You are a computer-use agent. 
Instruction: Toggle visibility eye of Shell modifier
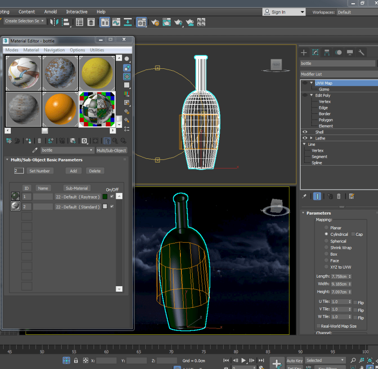click(x=305, y=132)
